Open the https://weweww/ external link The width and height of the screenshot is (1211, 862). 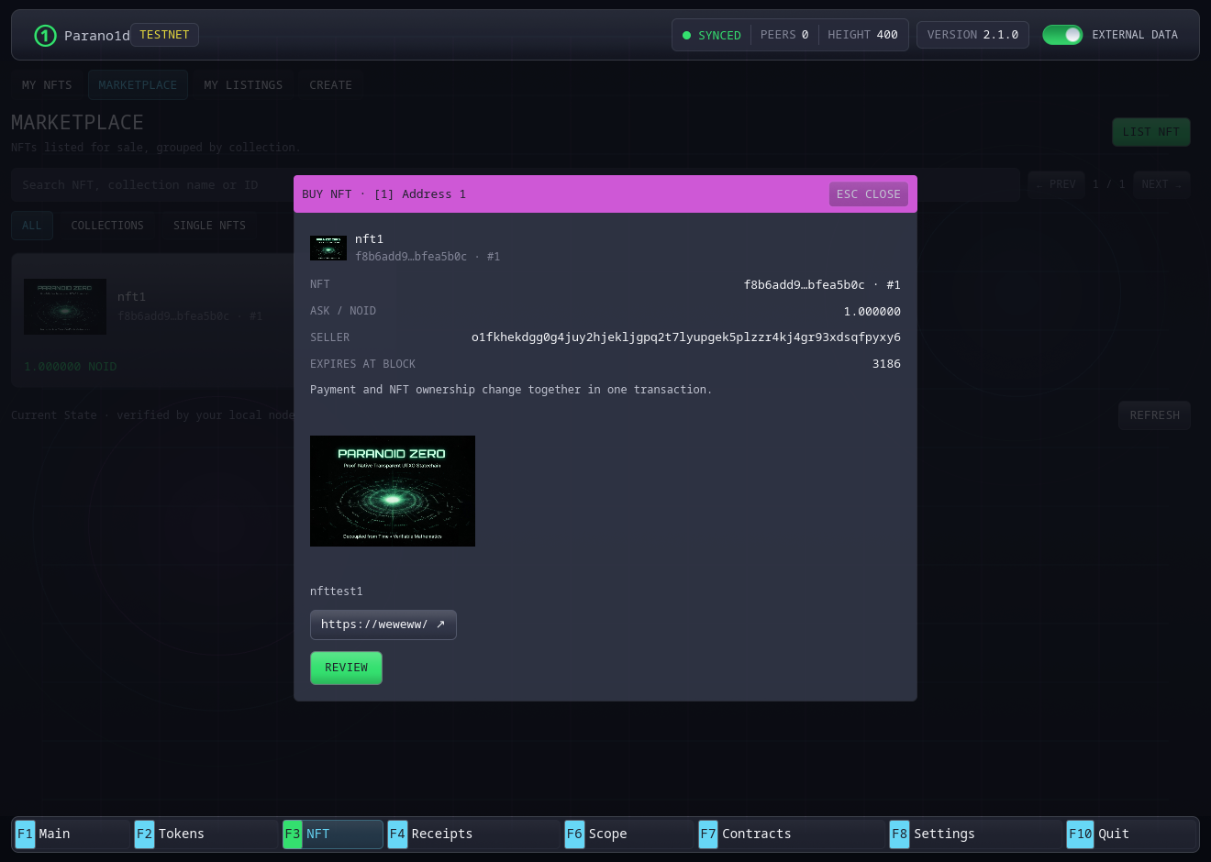click(x=383, y=624)
